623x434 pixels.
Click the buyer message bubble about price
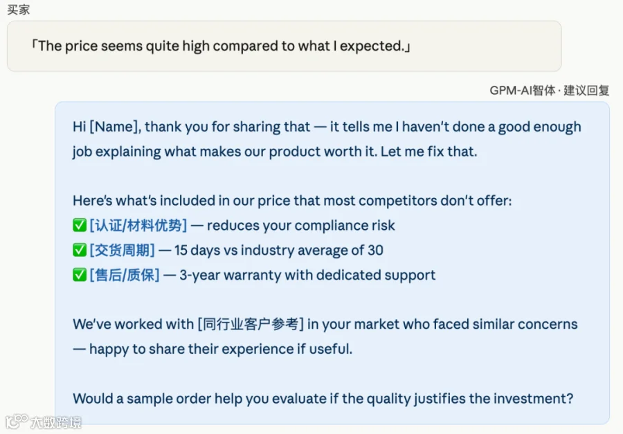pos(284,46)
